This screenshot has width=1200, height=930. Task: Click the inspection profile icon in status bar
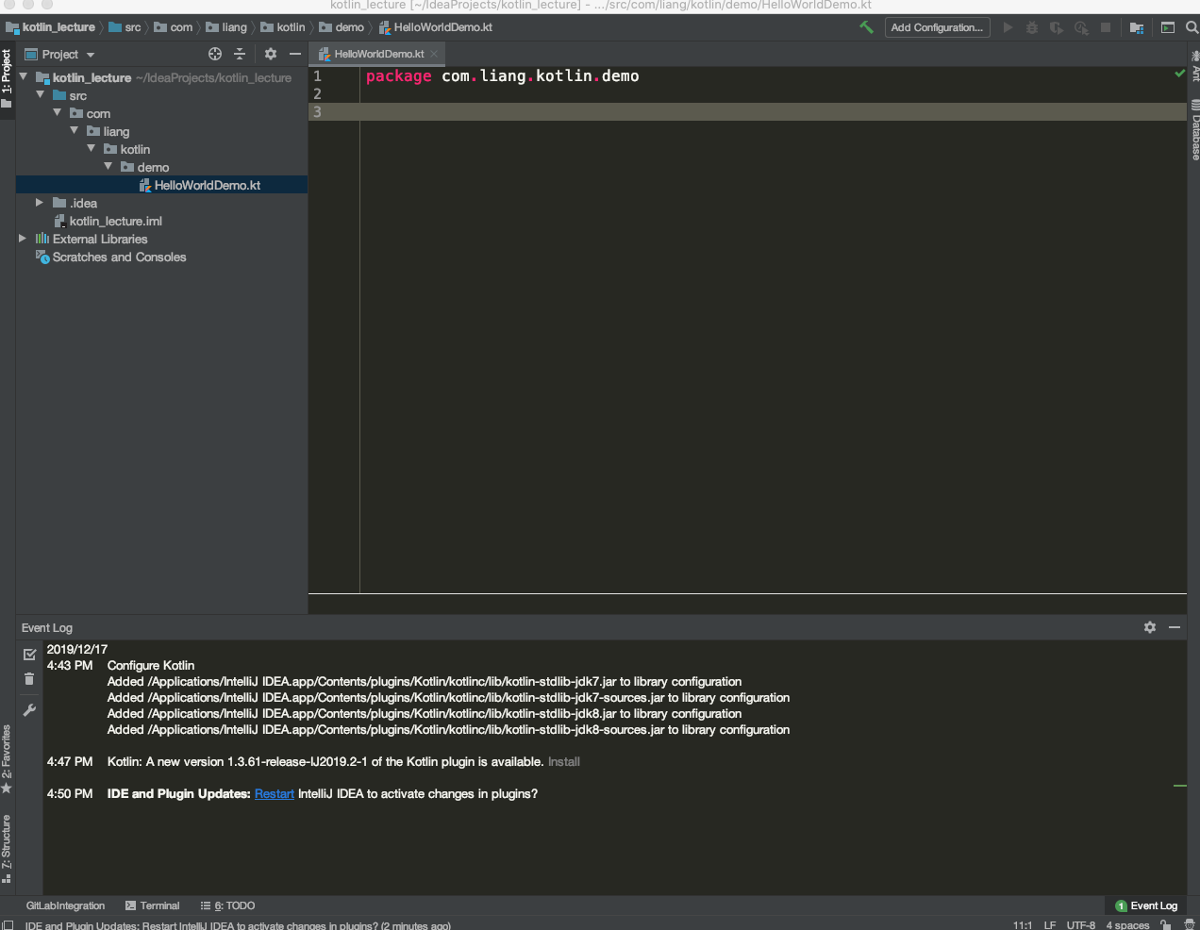[x=1190, y=925]
